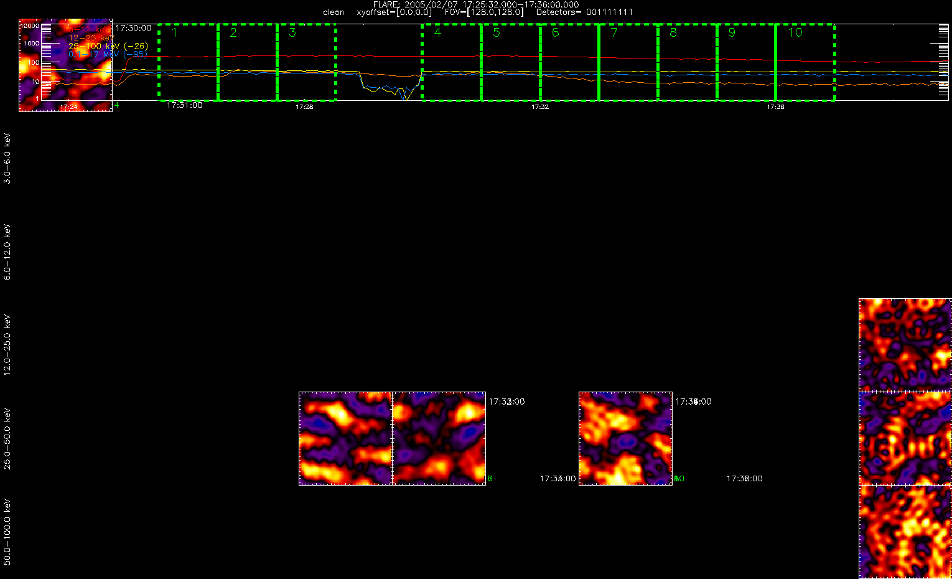Click the 17:32 axis tick label
This screenshot has width=952, height=579.
(x=540, y=107)
